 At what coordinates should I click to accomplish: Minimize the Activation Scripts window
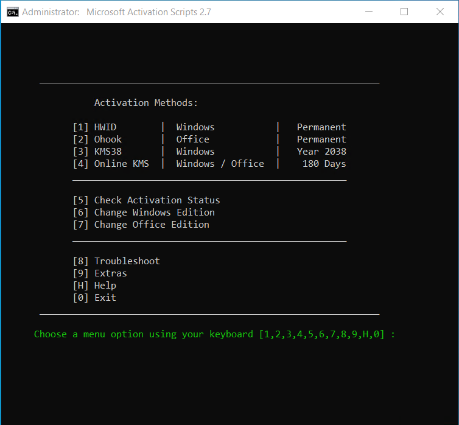point(369,12)
